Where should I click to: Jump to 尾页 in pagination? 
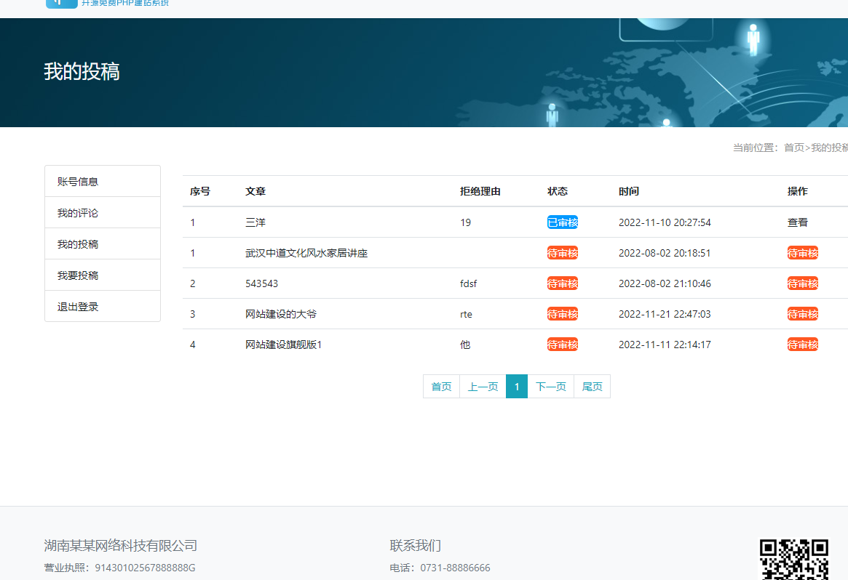[x=592, y=387]
